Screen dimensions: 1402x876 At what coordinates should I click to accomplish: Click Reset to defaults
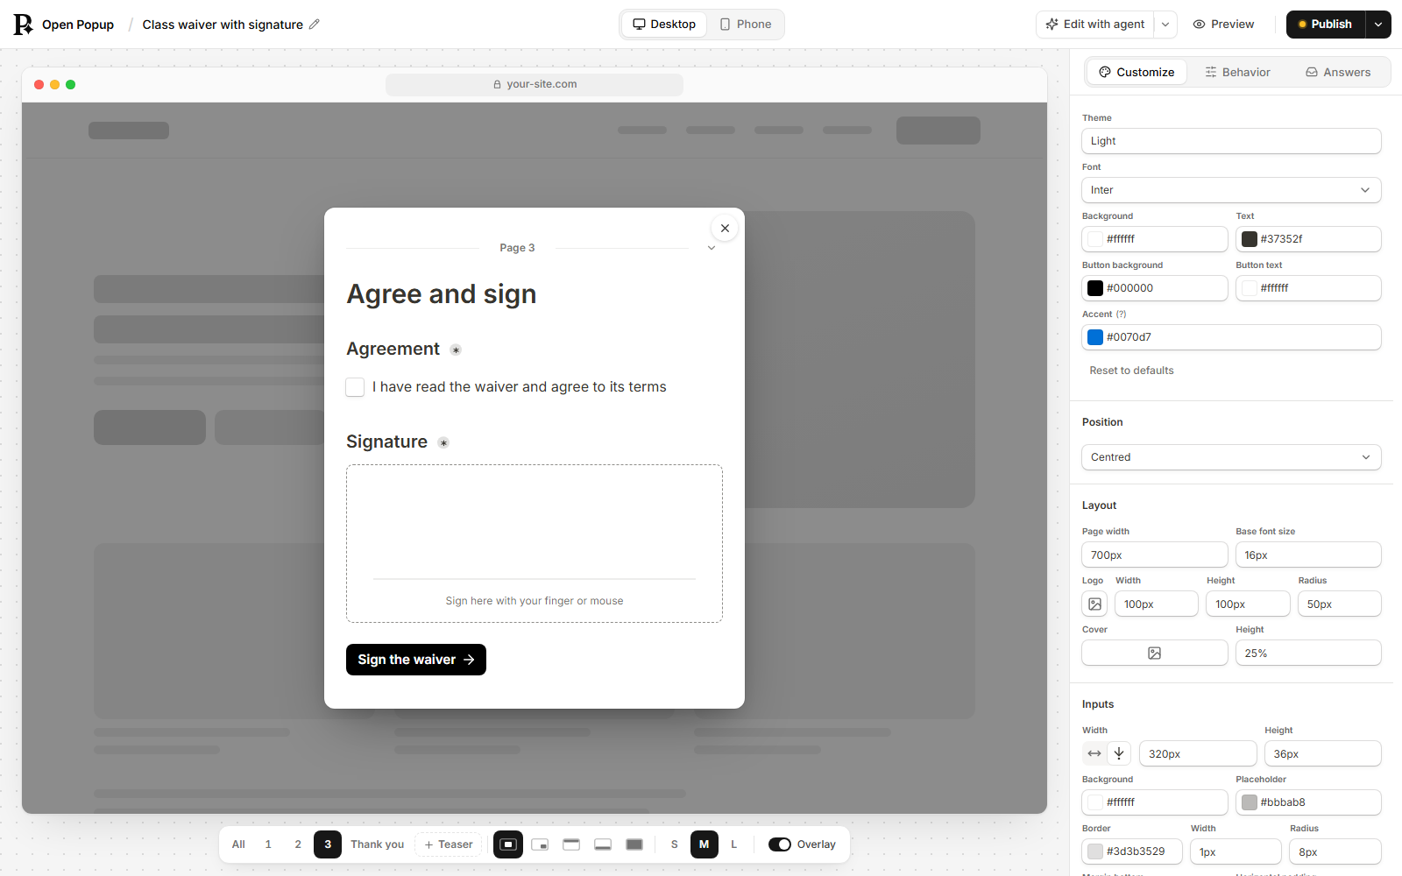(x=1131, y=371)
